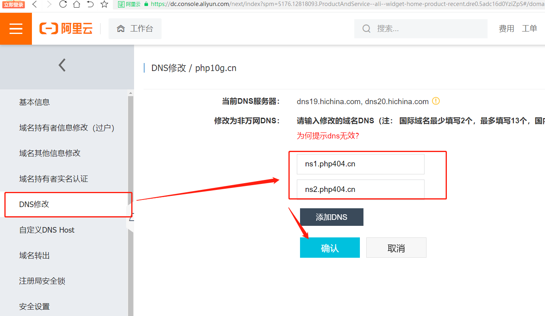The width and height of the screenshot is (545, 316).
Task: Click the 立即登录 login badge
Action: (14, 4)
